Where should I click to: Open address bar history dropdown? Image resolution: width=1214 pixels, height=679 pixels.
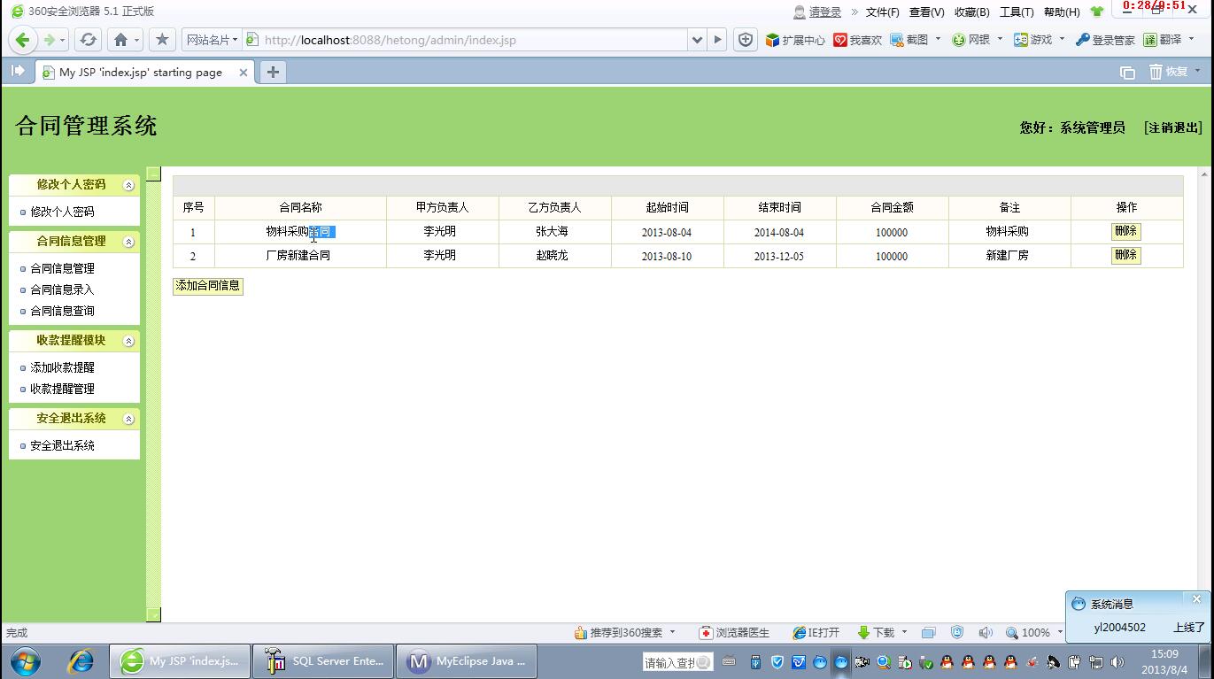point(697,40)
